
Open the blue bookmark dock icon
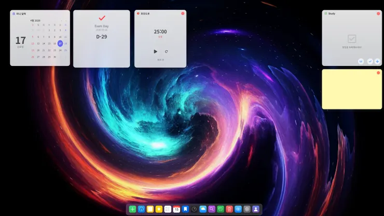185,209
